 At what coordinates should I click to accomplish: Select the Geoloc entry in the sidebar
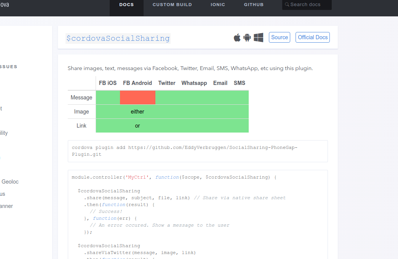(10, 182)
